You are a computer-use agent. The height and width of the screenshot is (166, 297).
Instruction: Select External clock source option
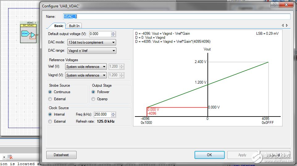click(50, 121)
